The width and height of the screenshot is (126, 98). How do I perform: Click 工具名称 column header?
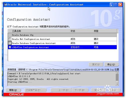[x=41, y=31]
